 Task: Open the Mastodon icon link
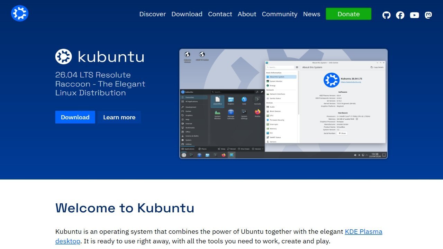click(428, 15)
